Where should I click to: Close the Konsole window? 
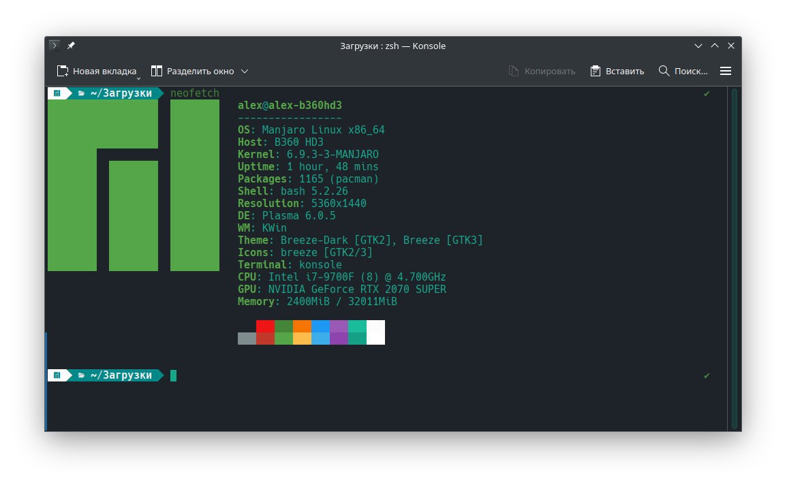pyautogui.click(x=731, y=46)
